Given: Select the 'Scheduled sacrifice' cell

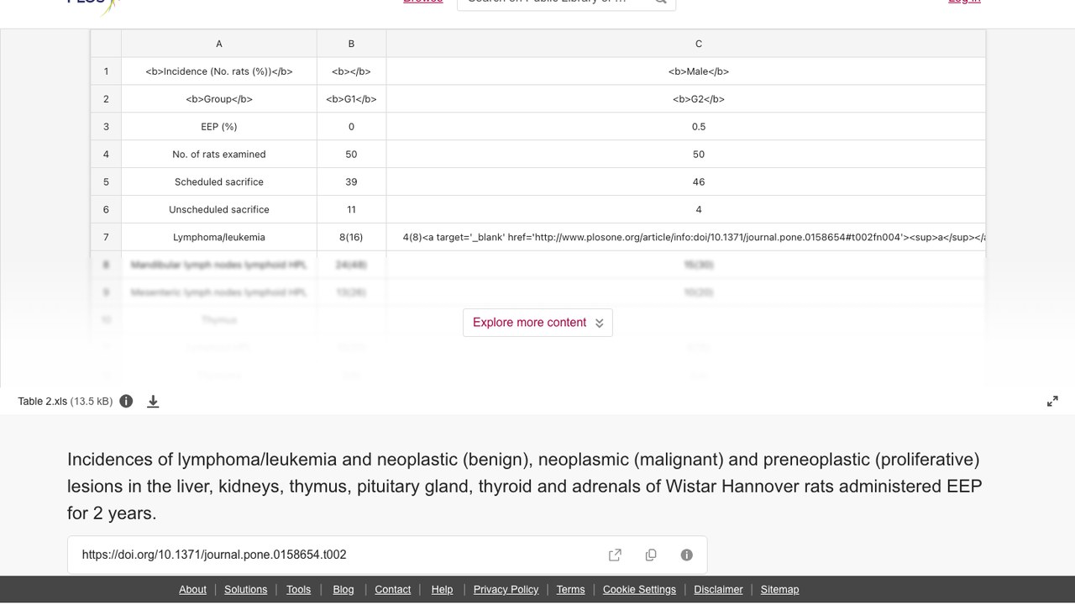Looking at the screenshot, I should pyautogui.click(x=219, y=182).
